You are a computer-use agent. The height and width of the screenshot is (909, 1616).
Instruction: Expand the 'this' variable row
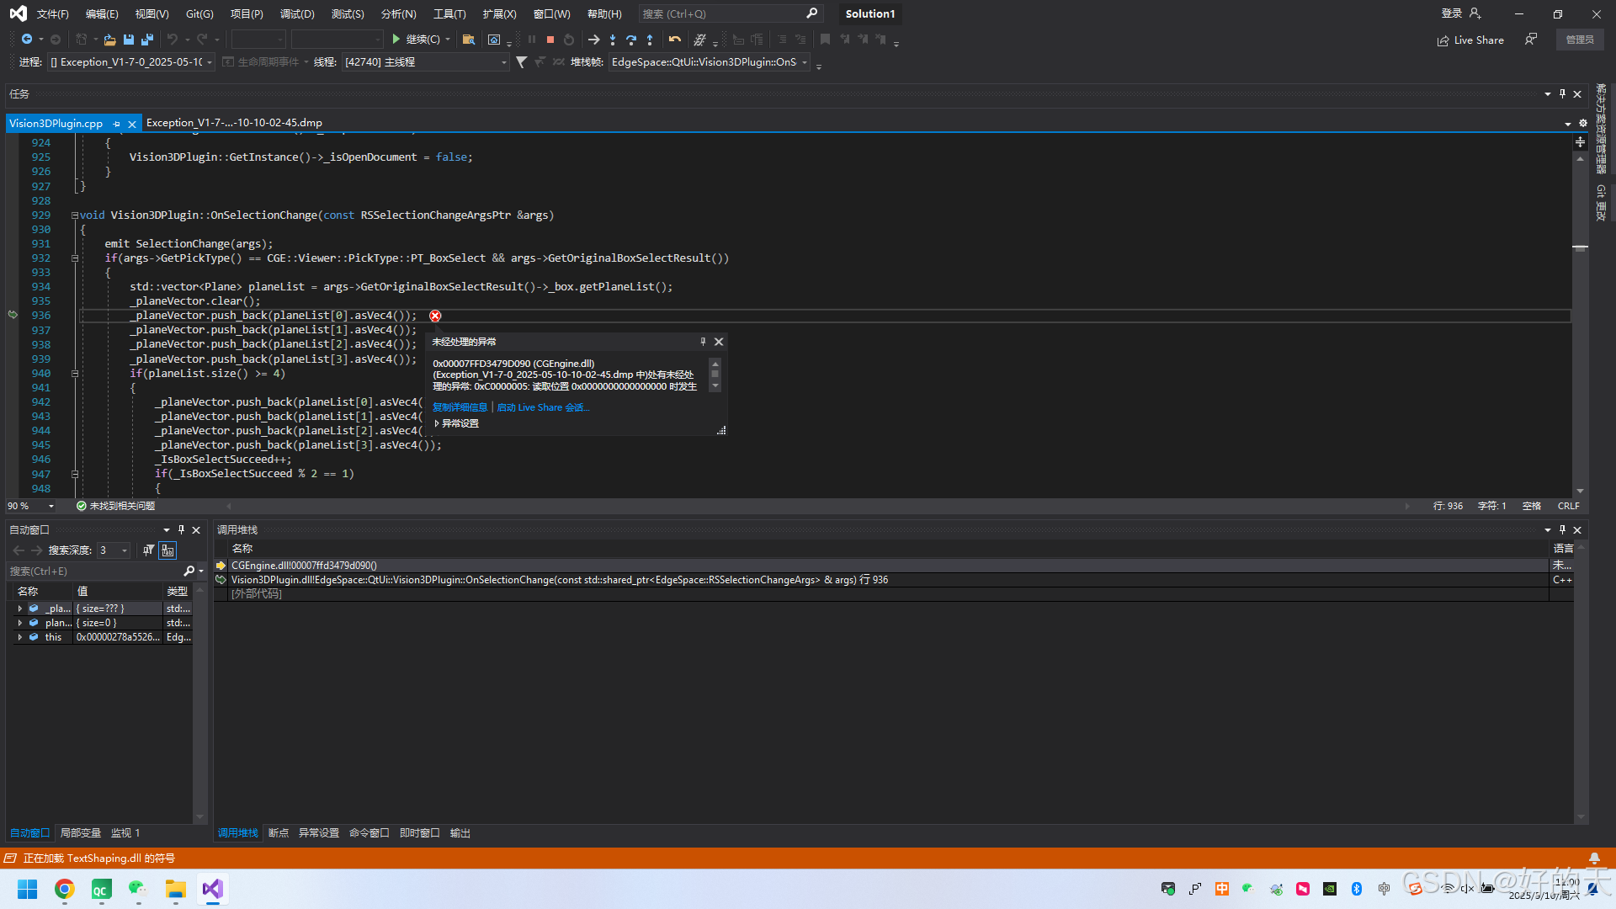click(x=19, y=637)
